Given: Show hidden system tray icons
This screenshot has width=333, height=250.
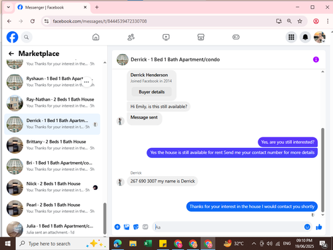Looking at the screenshot, I should point(254,243).
